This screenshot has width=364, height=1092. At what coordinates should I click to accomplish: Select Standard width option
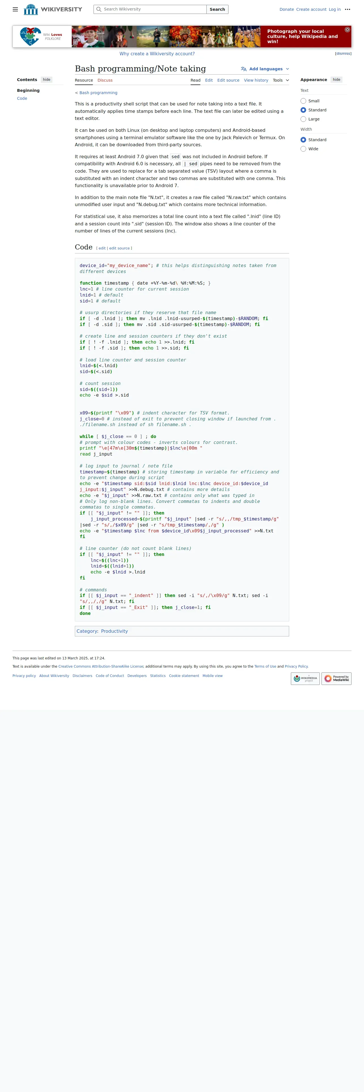coord(303,140)
